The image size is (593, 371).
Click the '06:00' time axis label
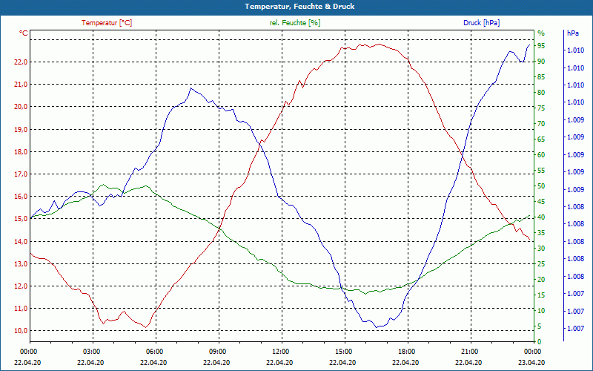[154, 352]
